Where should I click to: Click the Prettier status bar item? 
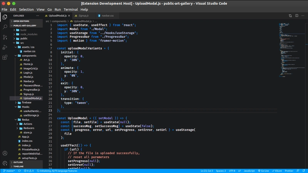[x=289, y=171]
